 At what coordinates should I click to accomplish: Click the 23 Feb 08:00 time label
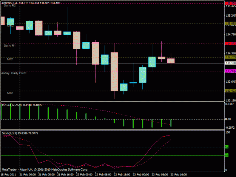160,175
